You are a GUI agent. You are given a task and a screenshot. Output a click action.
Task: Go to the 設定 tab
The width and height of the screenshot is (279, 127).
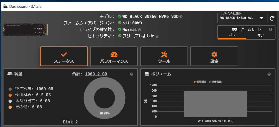point(214,56)
